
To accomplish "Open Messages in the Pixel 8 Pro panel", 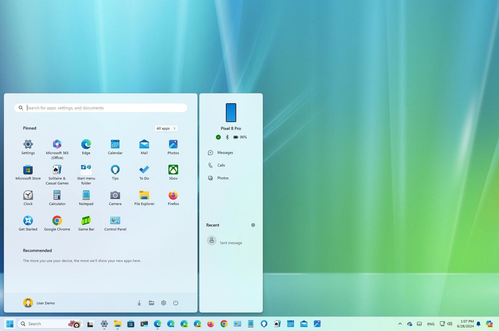I will coord(225,152).
